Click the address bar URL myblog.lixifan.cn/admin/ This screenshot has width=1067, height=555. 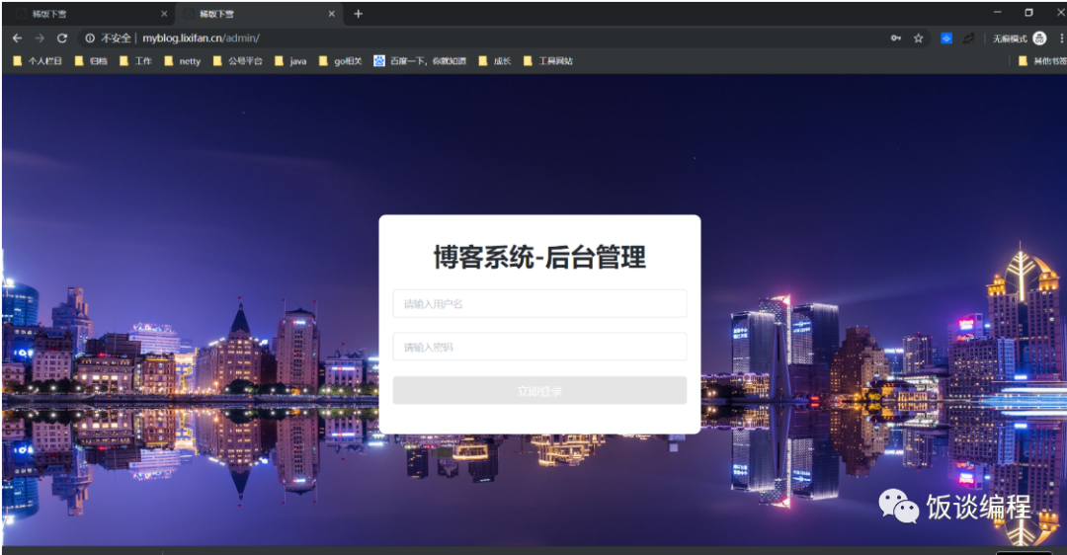click(x=201, y=39)
